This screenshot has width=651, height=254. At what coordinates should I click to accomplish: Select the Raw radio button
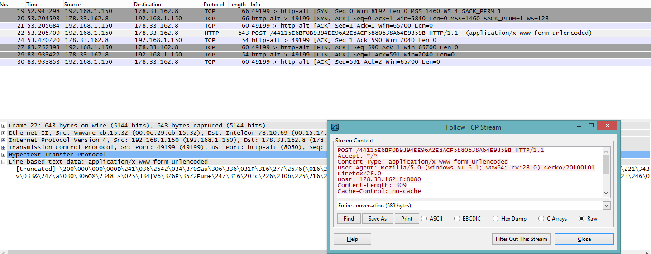[x=582, y=219]
